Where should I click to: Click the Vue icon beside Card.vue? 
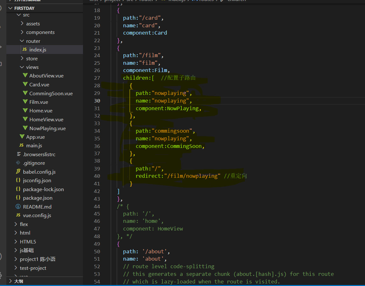(25, 84)
